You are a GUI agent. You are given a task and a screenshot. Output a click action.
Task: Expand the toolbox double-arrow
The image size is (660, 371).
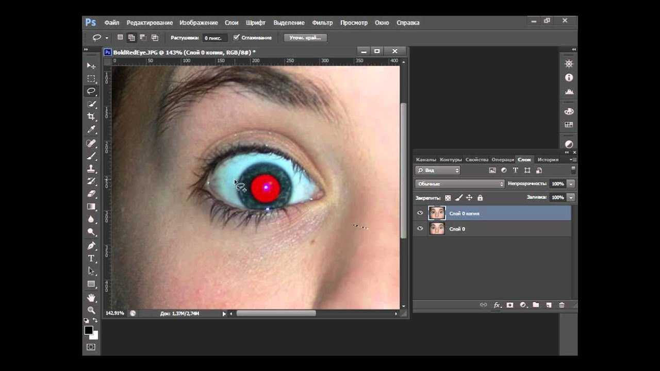click(86, 50)
